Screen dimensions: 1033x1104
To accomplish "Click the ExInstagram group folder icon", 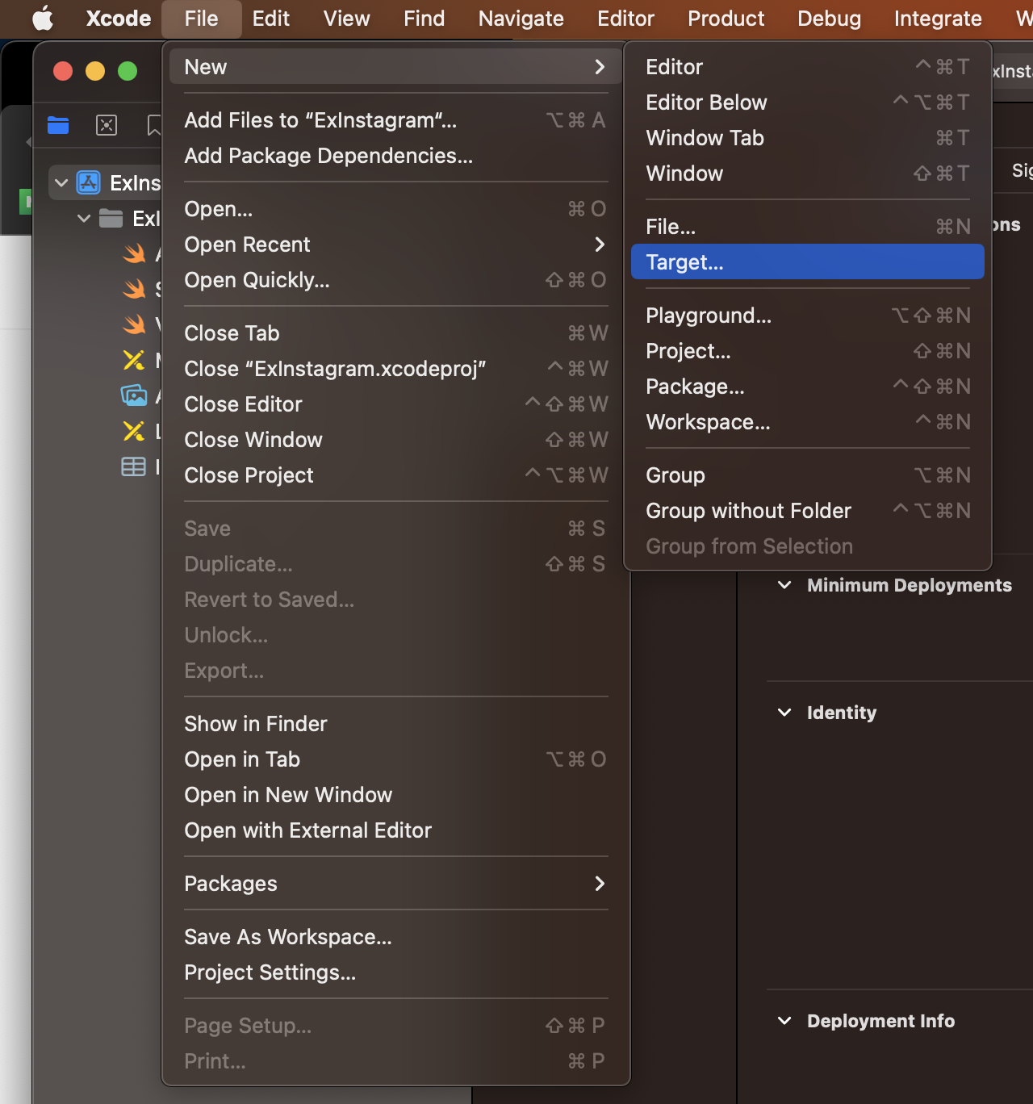I will point(111,218).
